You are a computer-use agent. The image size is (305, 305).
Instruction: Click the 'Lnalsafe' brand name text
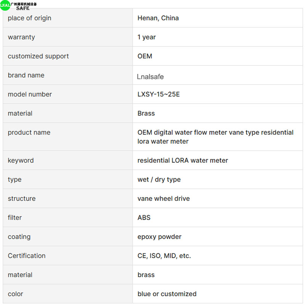tap(150, 77)
